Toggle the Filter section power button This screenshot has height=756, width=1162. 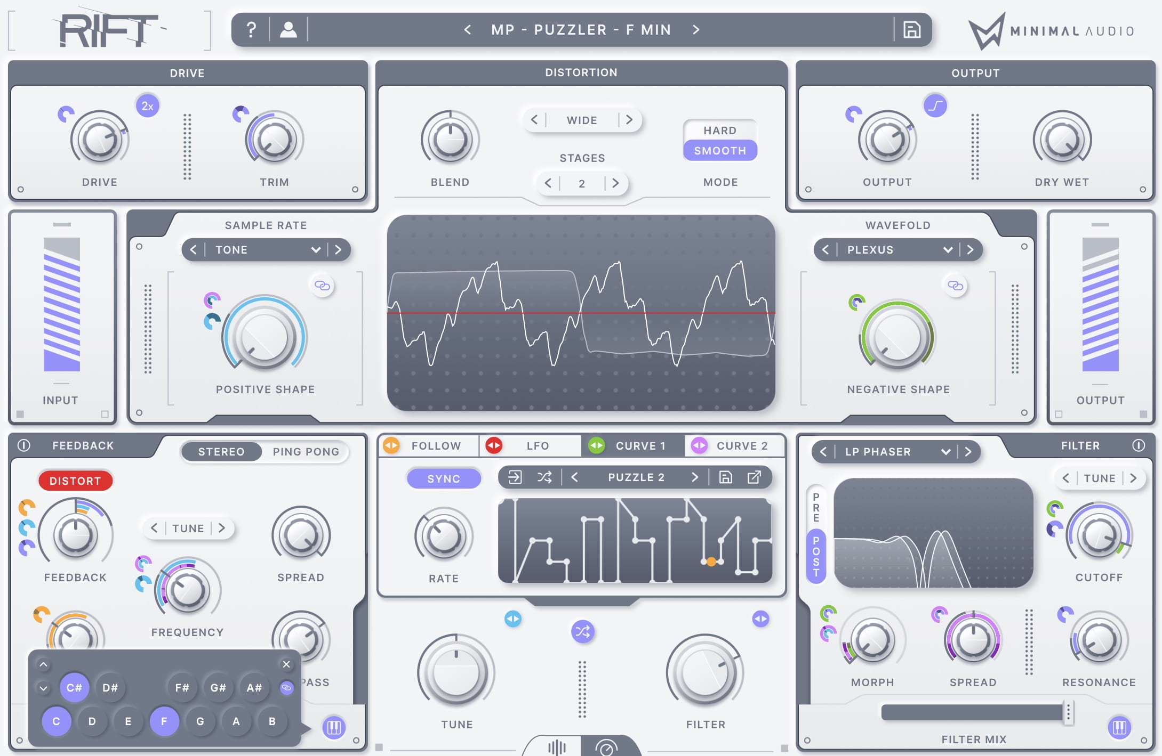coord(1139,445)
